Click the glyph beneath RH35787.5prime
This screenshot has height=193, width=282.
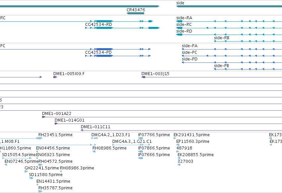tap(40, 191)
